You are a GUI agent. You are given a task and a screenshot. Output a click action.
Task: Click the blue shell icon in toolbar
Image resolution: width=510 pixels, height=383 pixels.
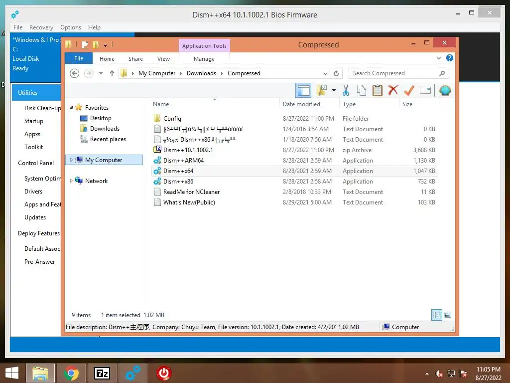click(445, 90)
